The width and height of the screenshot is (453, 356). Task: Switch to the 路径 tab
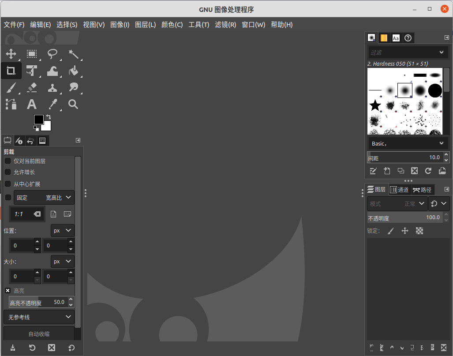(x=423, y=190)
